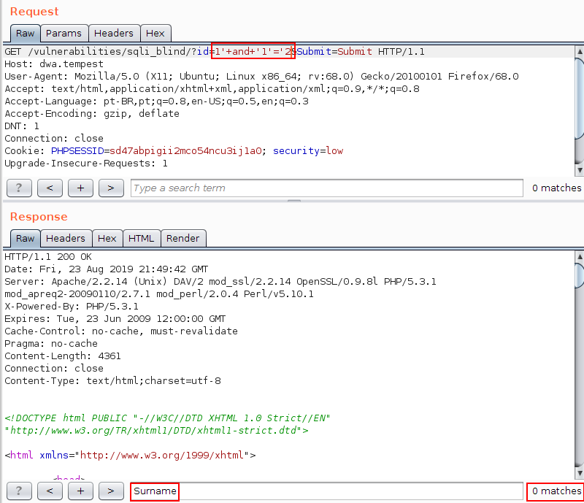Show the Response HTML tab
This screenshot has height=503, width=584.
[142, 238]
